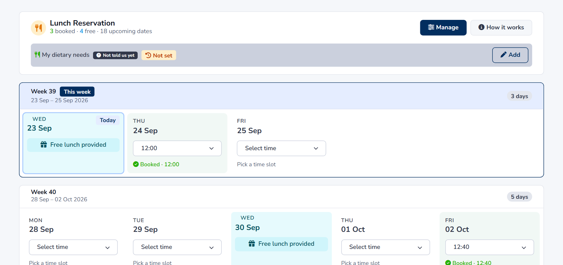Open How it works

(501, 27)
